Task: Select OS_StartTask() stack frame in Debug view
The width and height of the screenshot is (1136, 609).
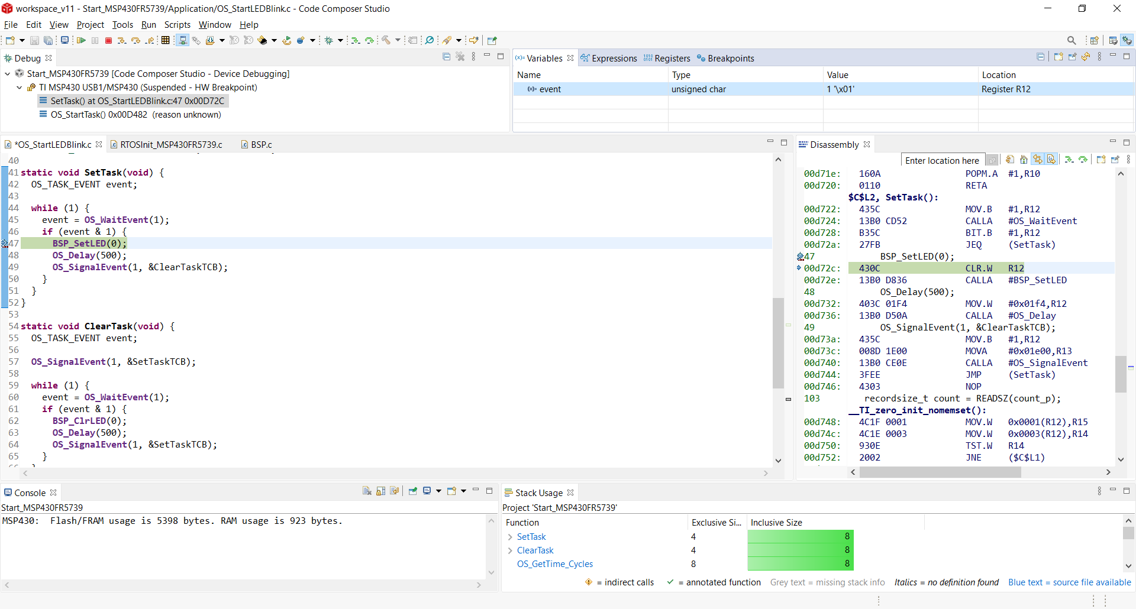Action: point(130,115)
